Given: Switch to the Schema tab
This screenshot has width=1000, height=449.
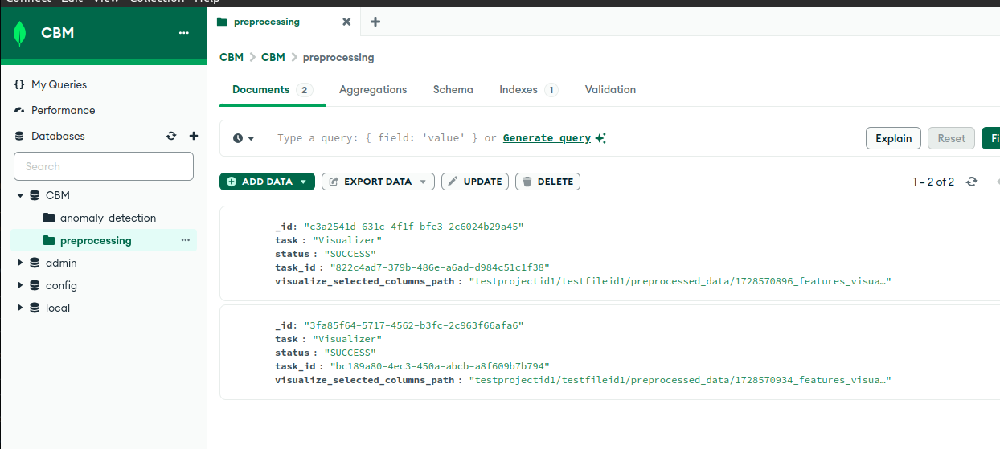Looking at the screenshot, I should pyautogui.click(x=453, y=90).
